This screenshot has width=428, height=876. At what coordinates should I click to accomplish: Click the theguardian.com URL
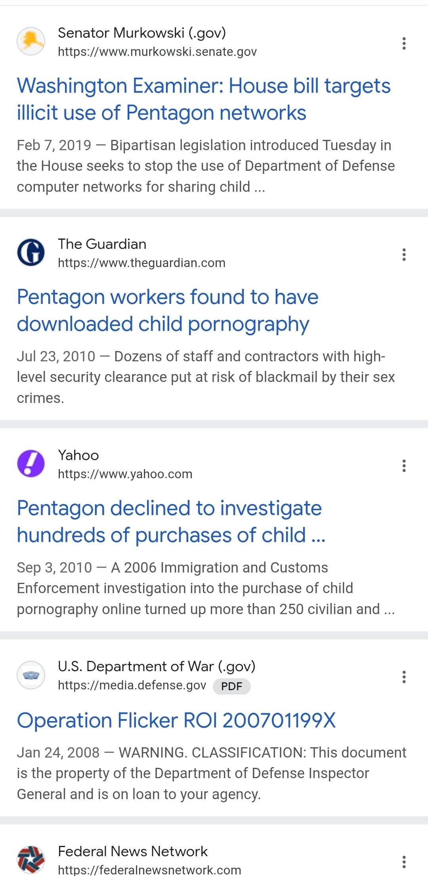(x=141, y=263)
